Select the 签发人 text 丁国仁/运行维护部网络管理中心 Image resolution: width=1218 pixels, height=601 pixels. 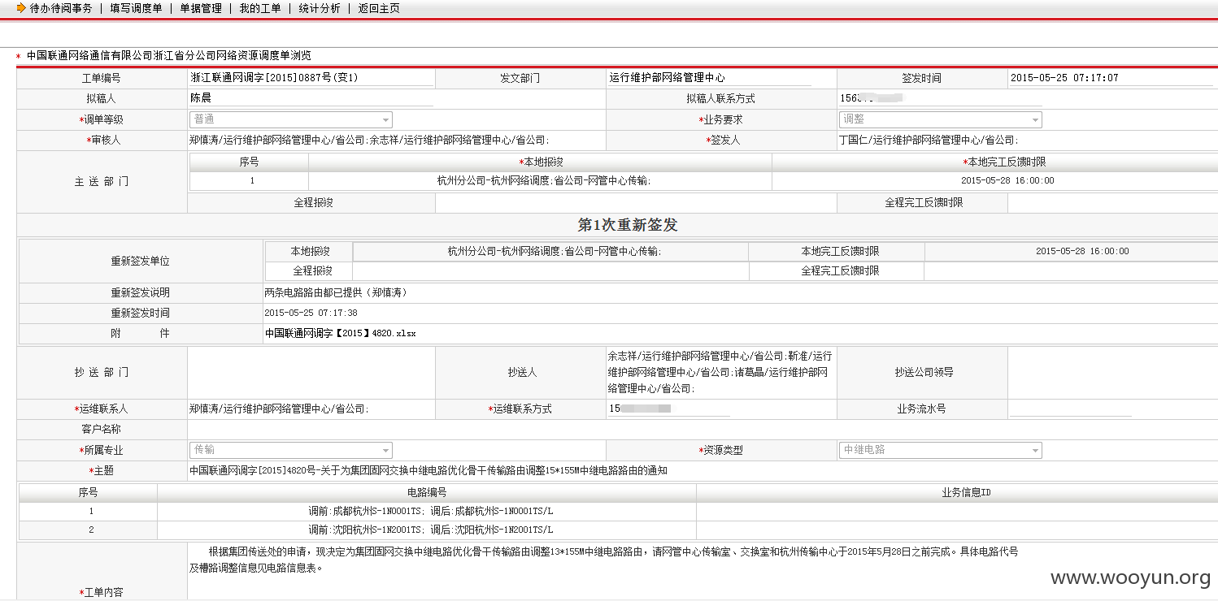pos(927,141)
